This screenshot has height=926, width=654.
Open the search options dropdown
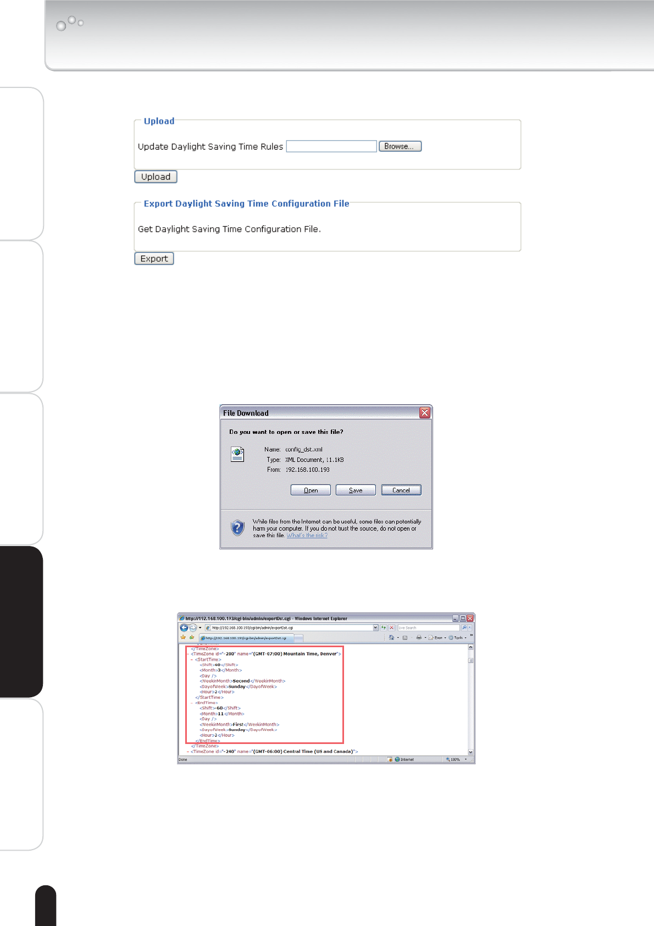coord(470,627)
